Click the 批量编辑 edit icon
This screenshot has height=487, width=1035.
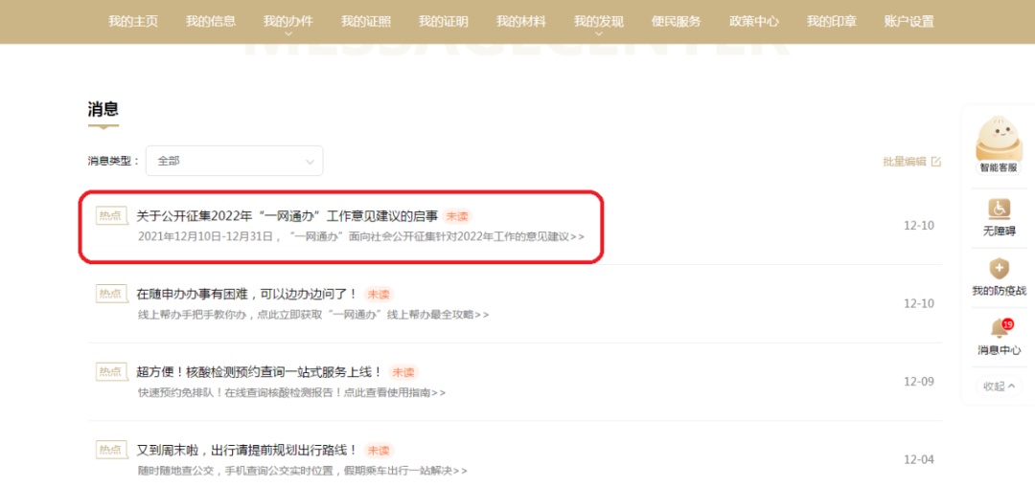(935, 162)
